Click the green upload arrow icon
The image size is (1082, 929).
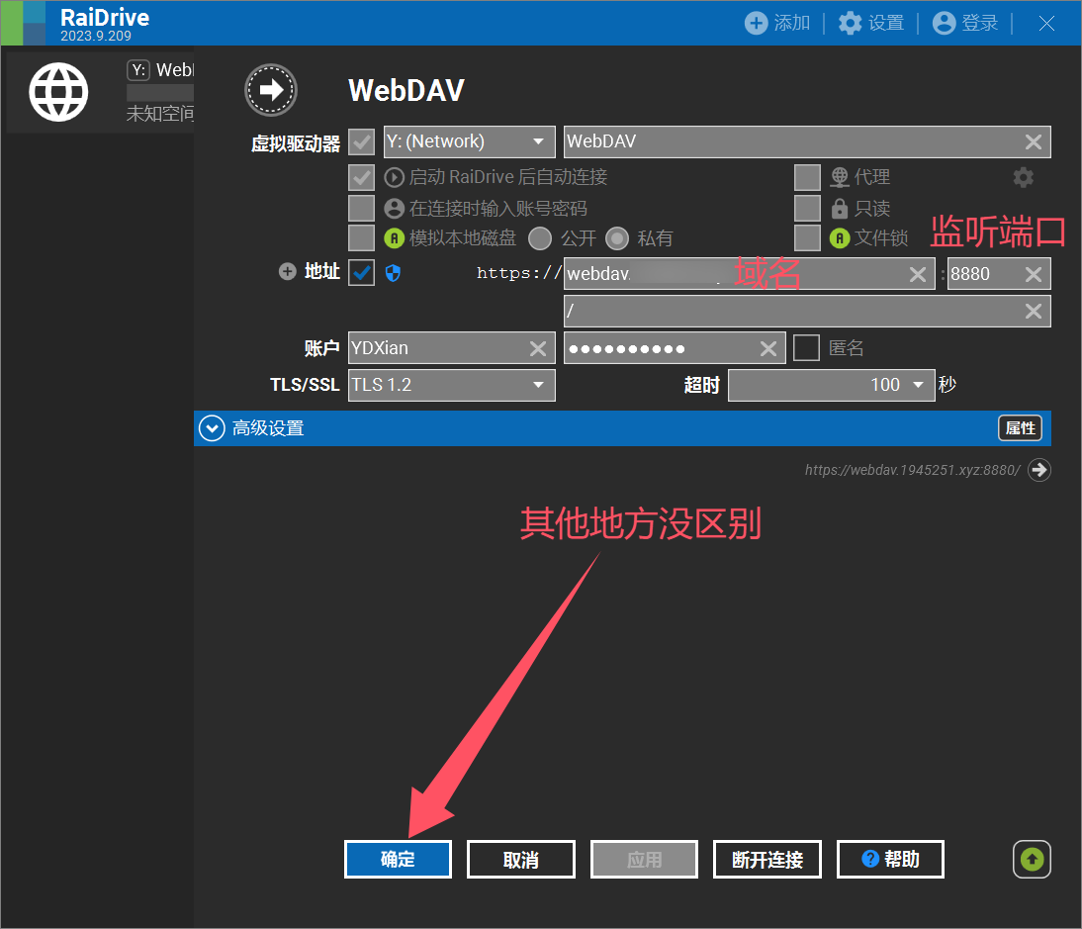point(1032,860)
